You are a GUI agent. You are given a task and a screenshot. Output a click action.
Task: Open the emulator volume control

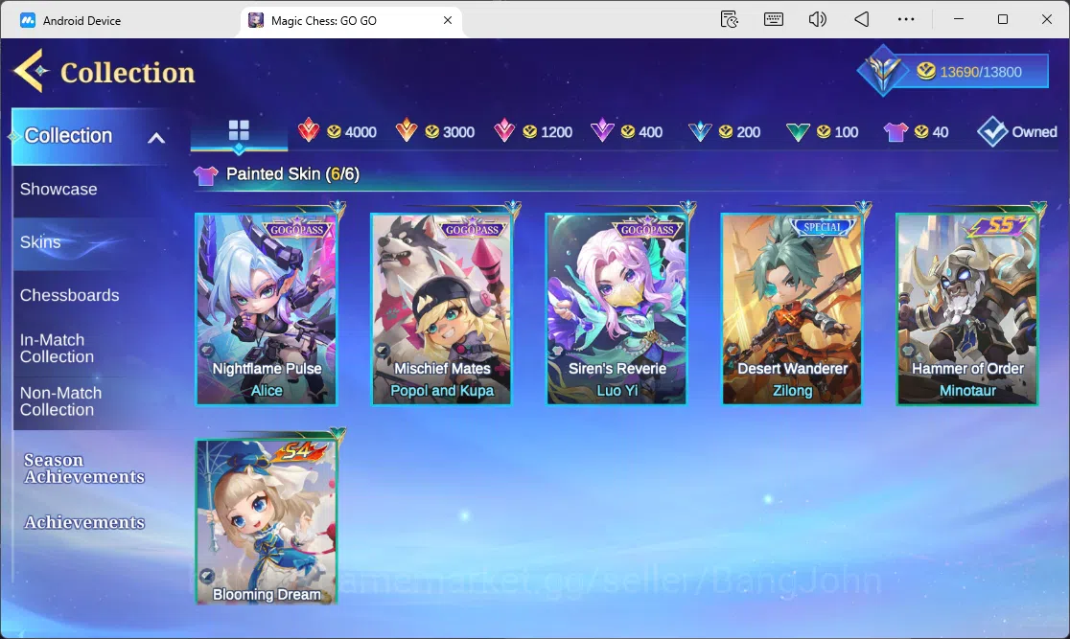coord(817,19)
